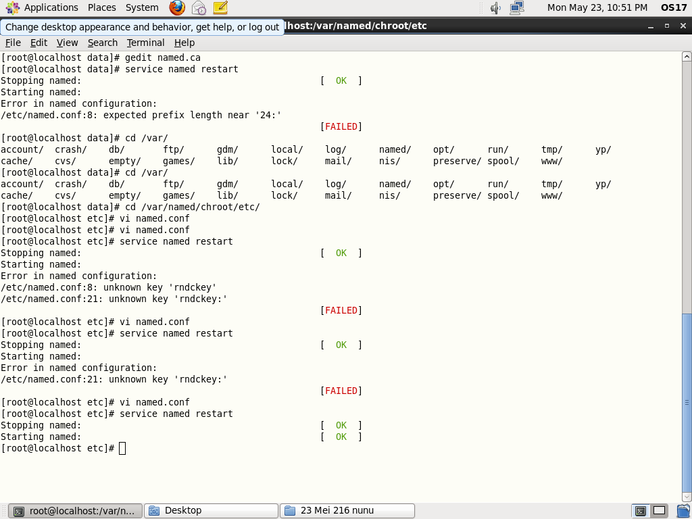Open the terminal Search menu
Image resolution: width=692 pixels, height=519 pixels.
(103, 43)
